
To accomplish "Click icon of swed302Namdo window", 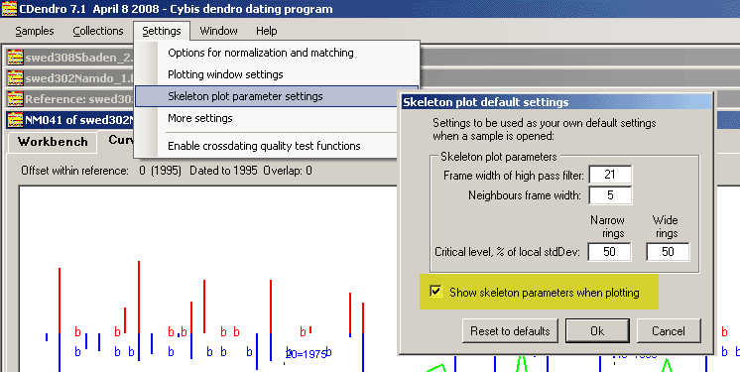I will [x=15, y=78].
